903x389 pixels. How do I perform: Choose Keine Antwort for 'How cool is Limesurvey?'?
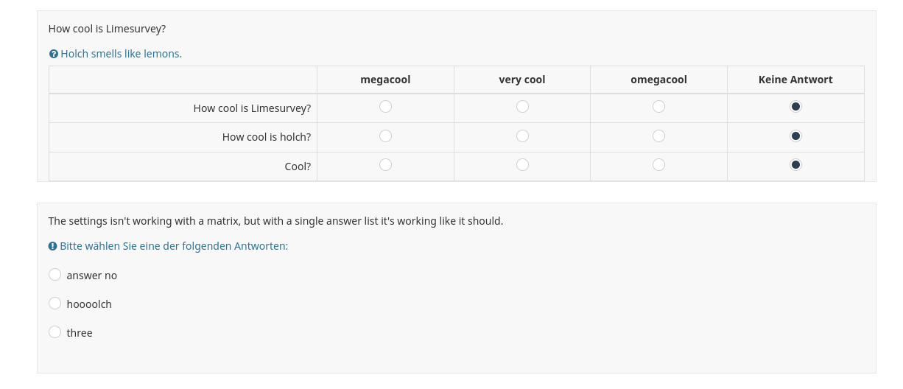click(x=795, y=107)
